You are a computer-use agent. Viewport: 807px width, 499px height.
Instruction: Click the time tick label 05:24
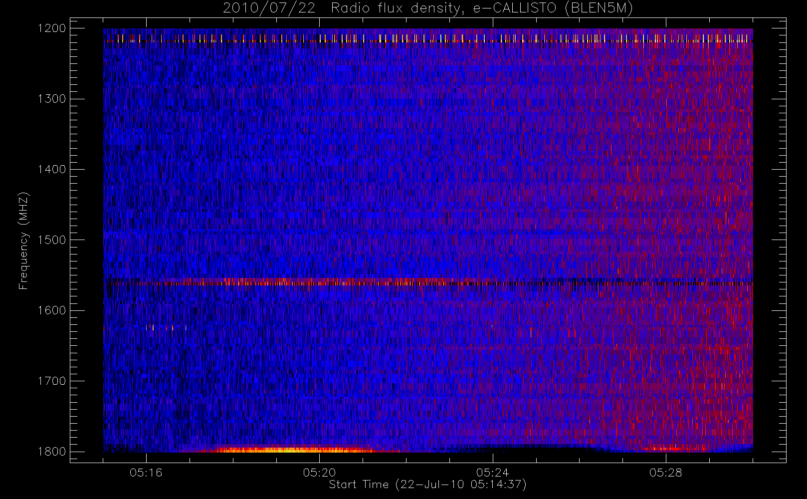point(492,473)
